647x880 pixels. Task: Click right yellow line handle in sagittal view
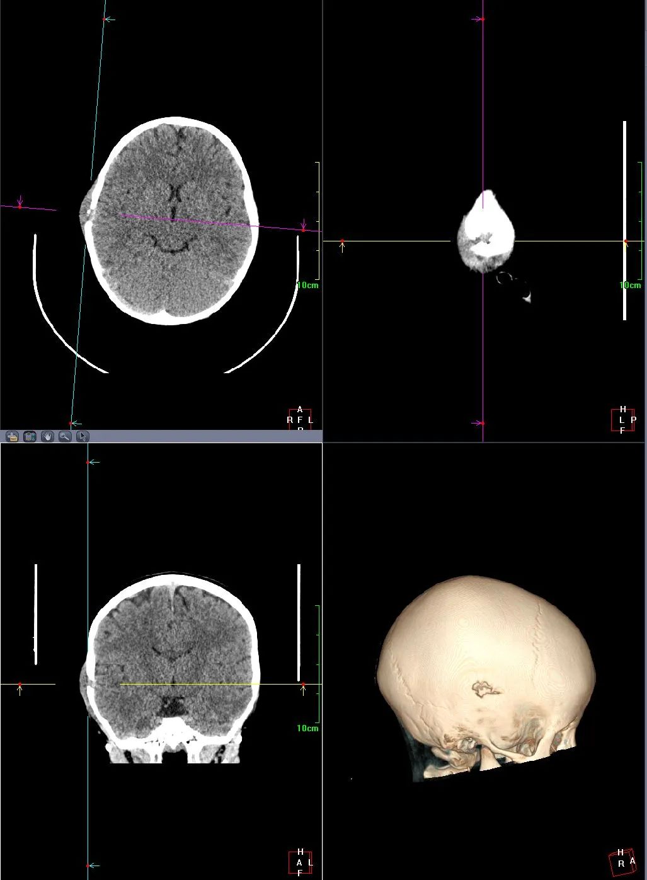tap(626, 241)
